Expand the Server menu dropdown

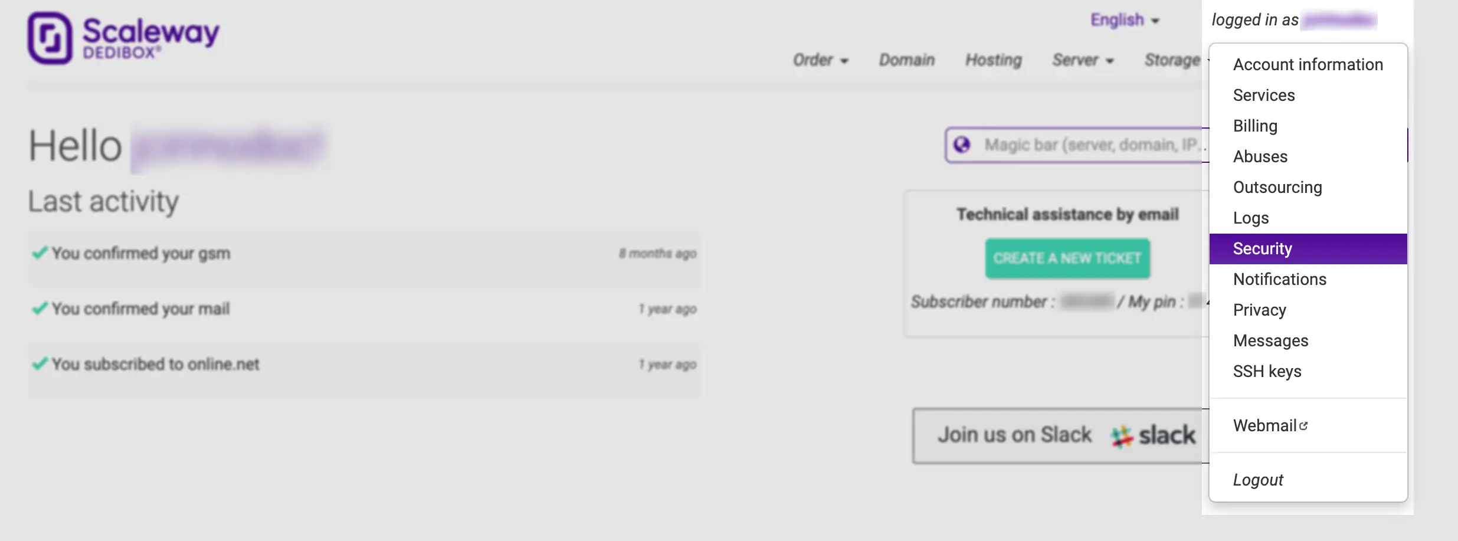point(1082,60)
